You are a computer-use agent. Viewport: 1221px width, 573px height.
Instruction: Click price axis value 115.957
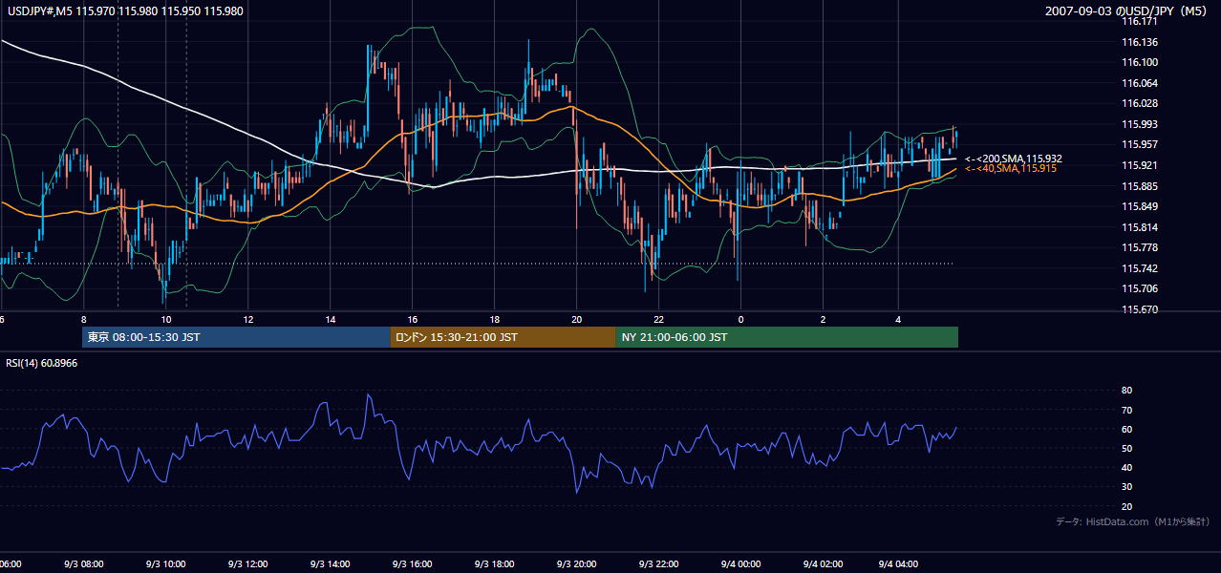pos(1140,144)
